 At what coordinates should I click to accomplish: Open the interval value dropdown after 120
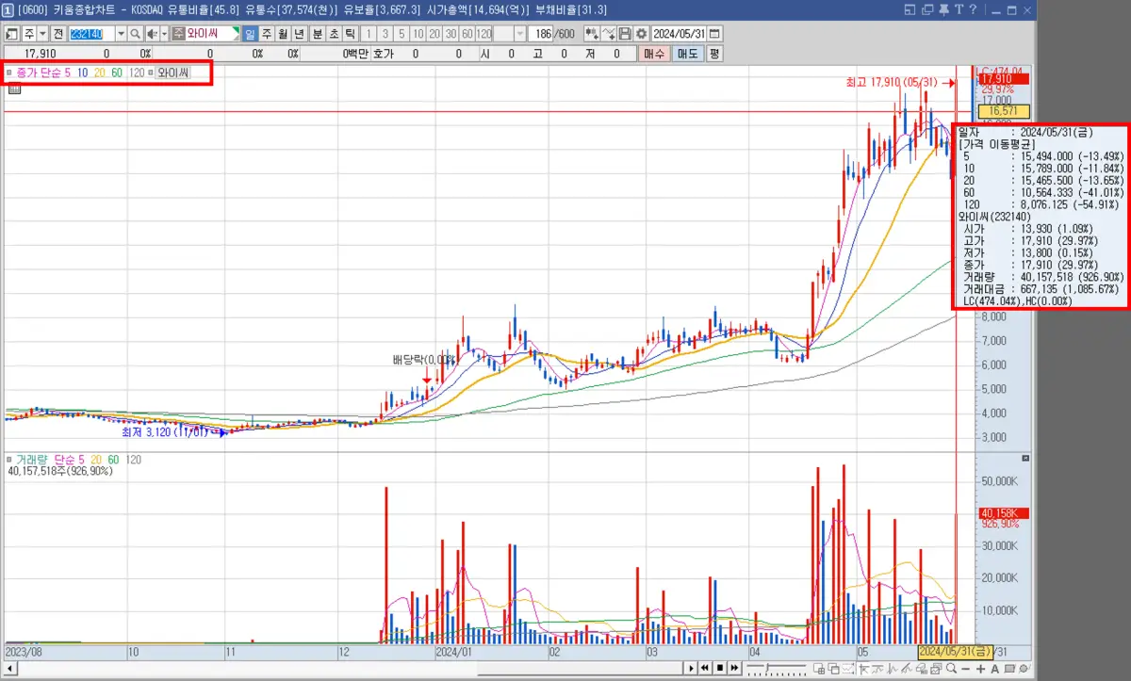[521, 33]
